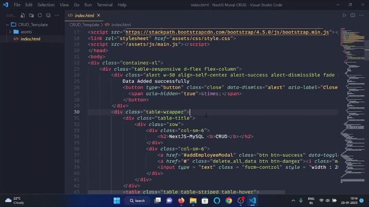
Task: Expand the assets folder chevron
Action: (10, 32)
